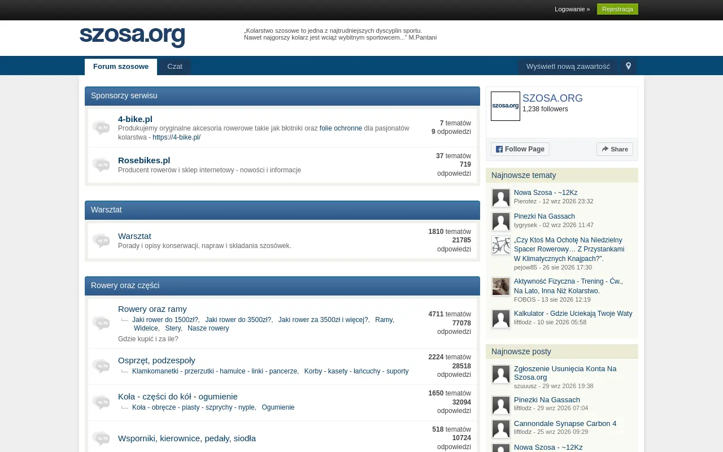723x452 pixels.
Task: Switch to the Forum szosowe tab
Action: (121, 67)
